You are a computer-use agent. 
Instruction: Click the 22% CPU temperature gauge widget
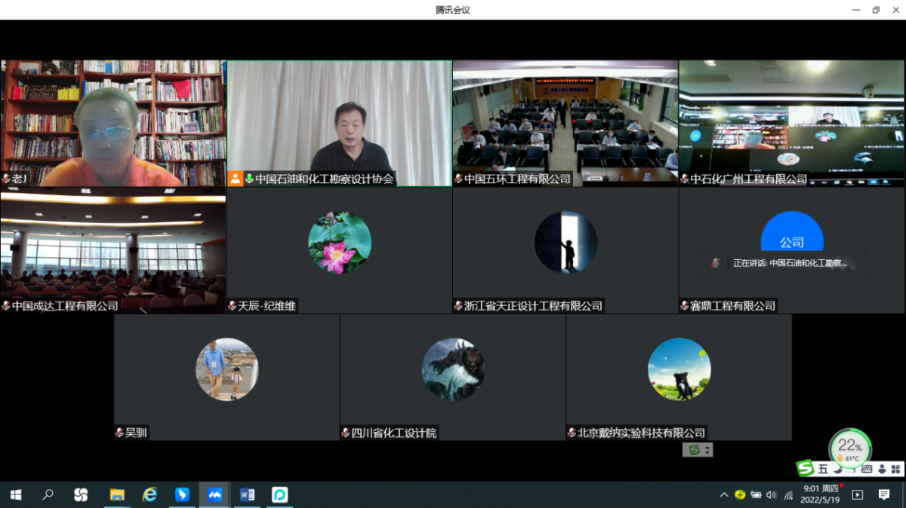850,448
